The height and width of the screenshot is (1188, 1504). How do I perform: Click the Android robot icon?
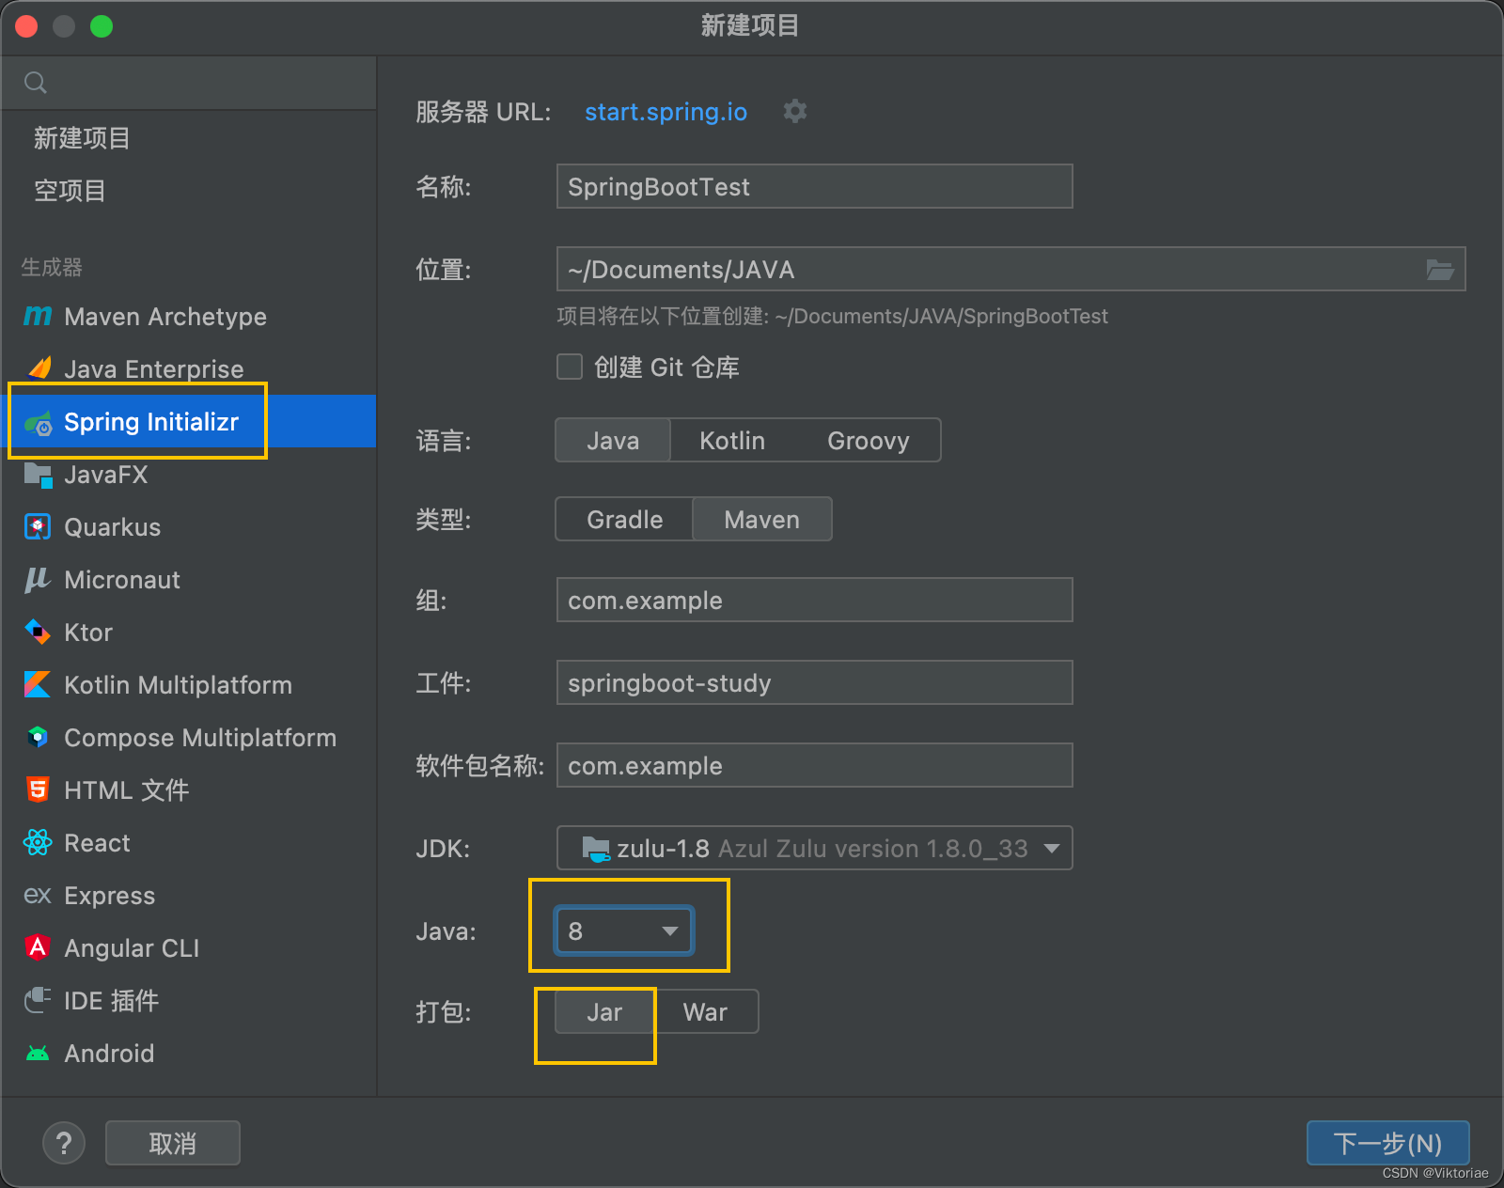coord(38,1054)
